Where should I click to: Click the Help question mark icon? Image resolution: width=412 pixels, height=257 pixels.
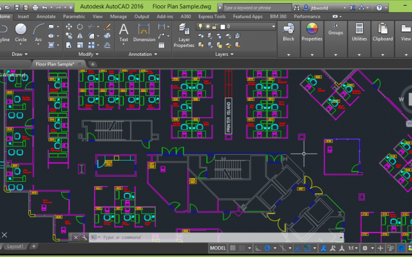(x=379, y=8)
